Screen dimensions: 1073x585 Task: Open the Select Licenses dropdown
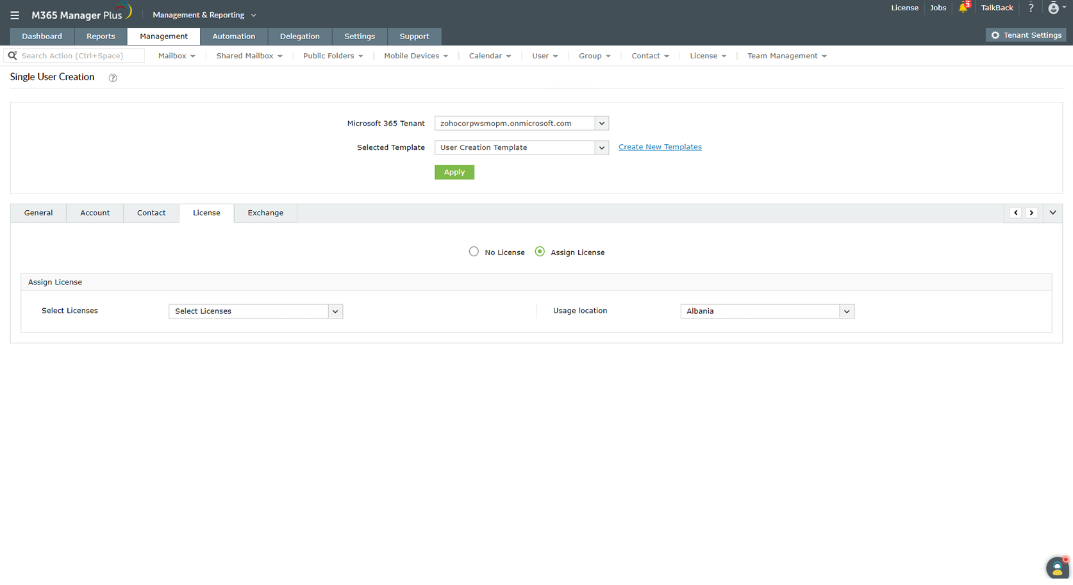click(256, 311)
